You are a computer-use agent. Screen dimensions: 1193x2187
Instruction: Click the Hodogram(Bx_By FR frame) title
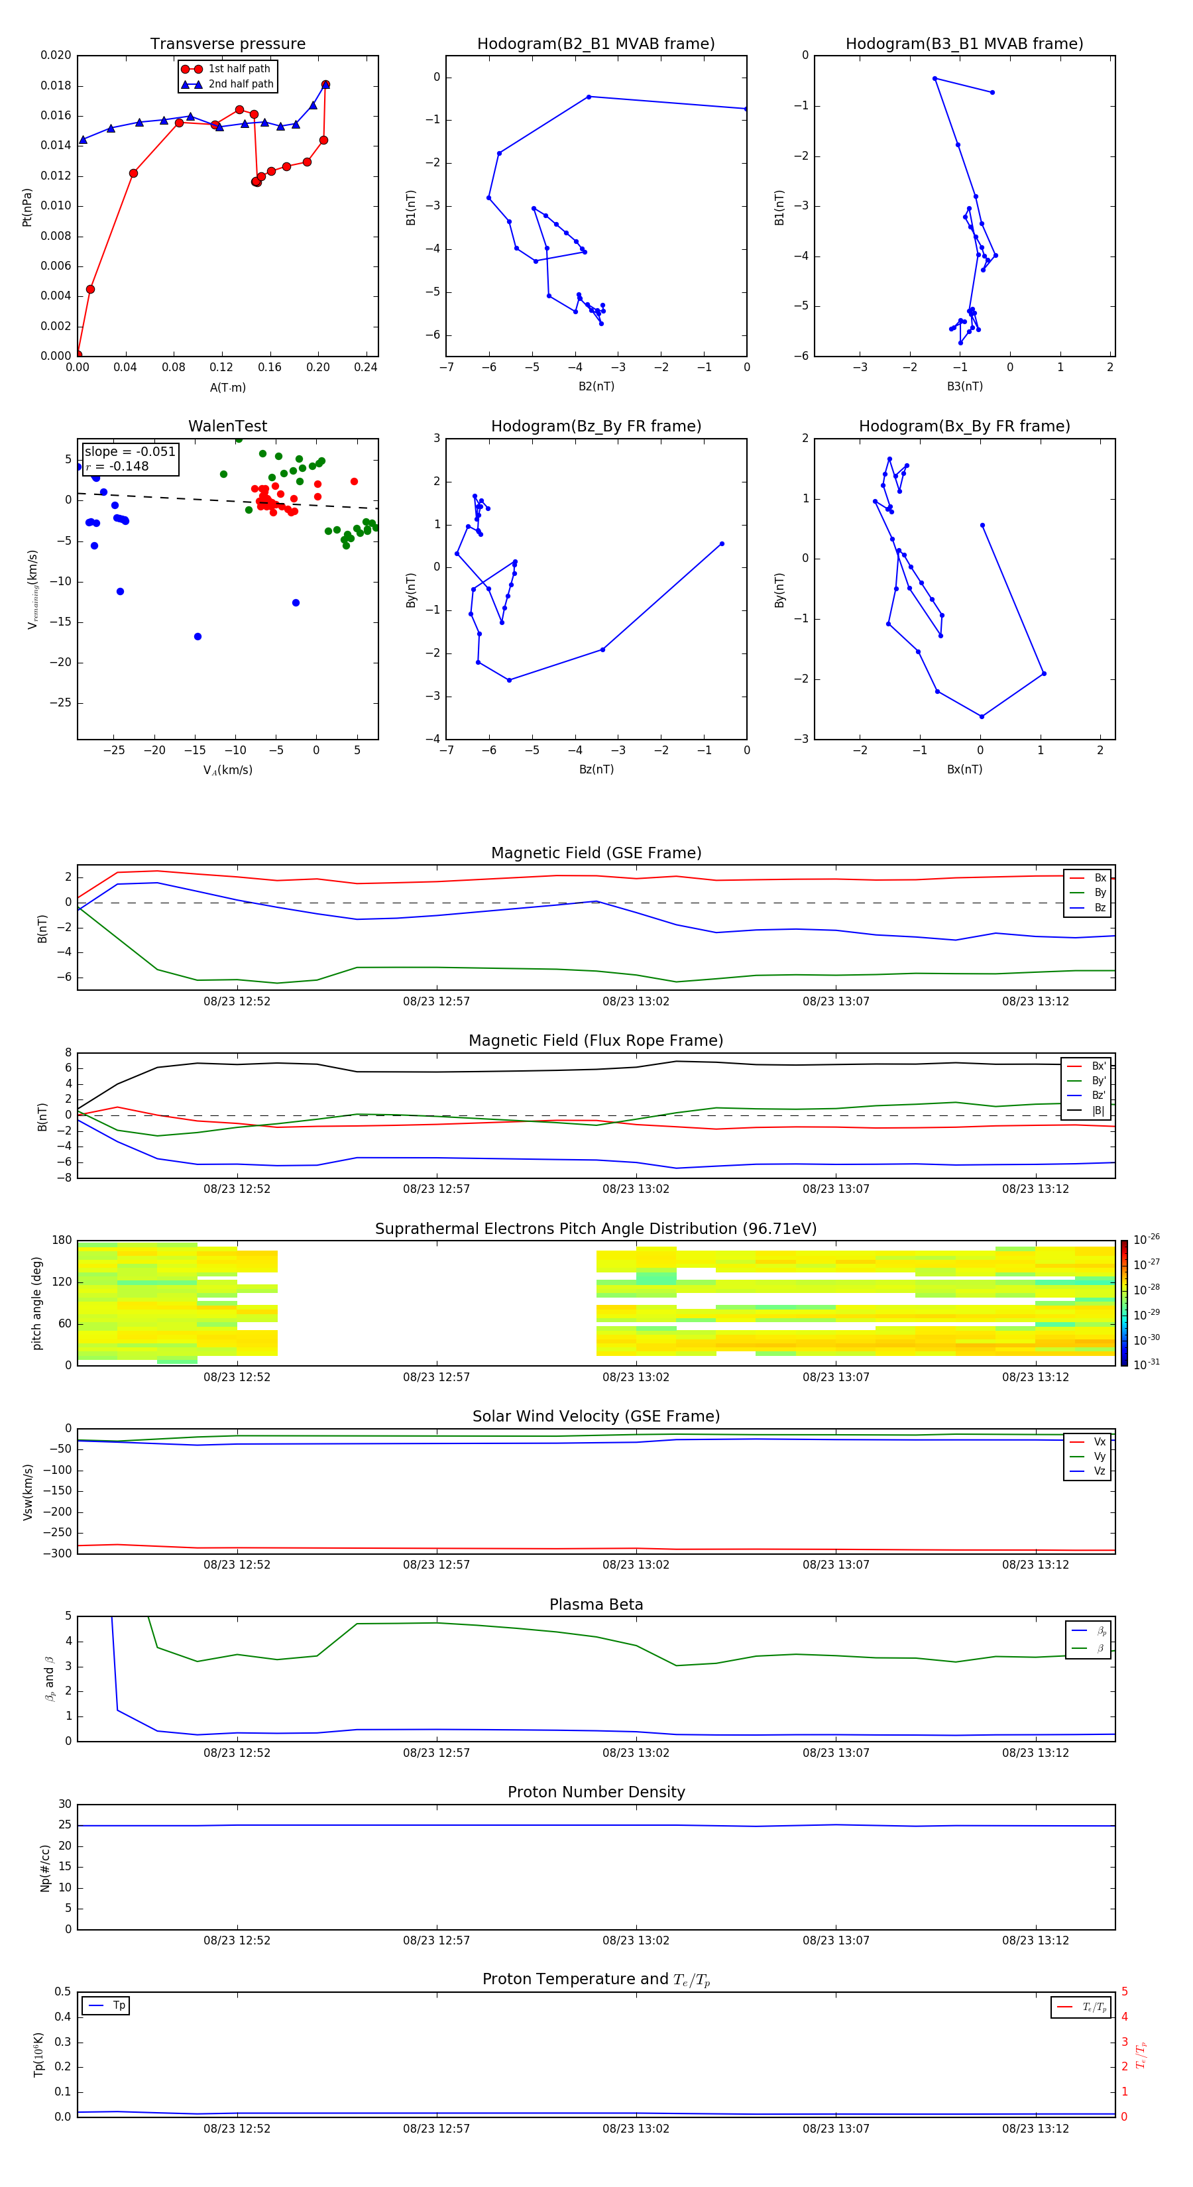pos(964,426)
